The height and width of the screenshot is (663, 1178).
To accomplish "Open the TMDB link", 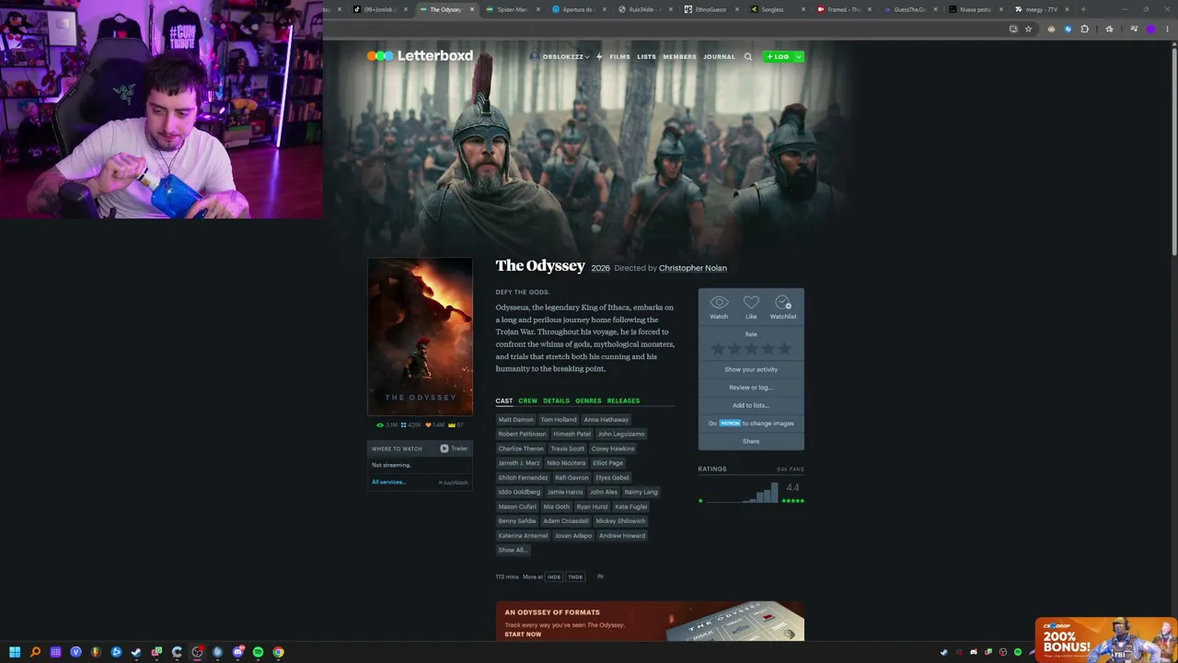I will [x=575, y=577].
